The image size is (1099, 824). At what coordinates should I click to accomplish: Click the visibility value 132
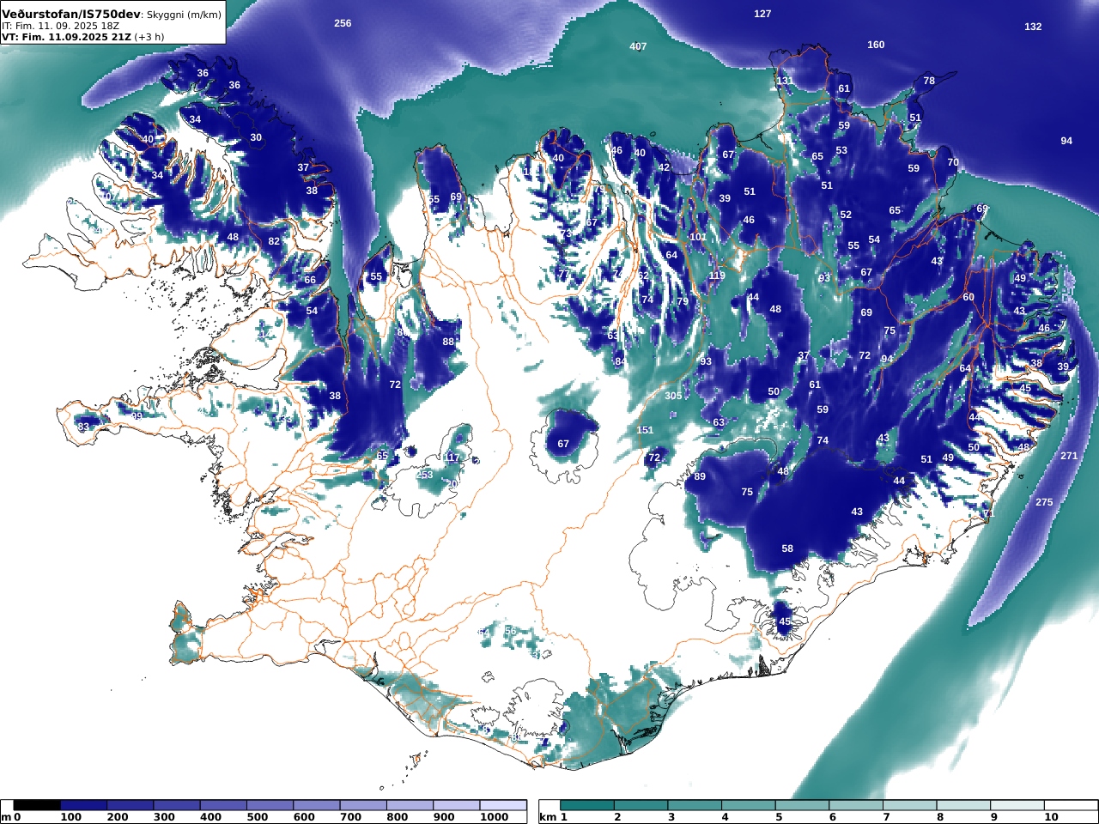(x=1033, y=27)
